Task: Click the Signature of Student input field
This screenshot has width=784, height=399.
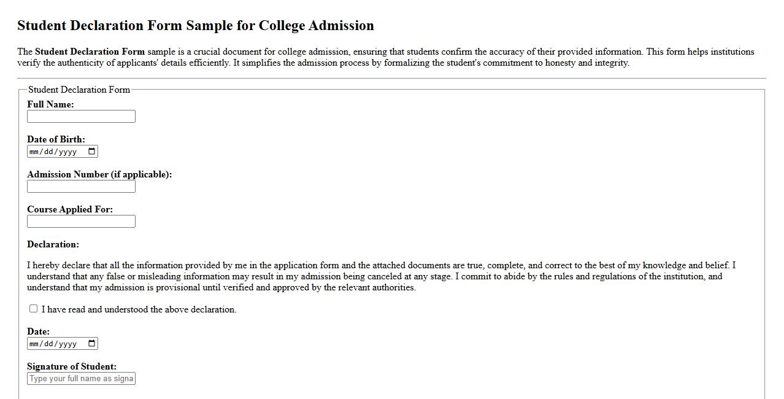Action: point(81,378)
